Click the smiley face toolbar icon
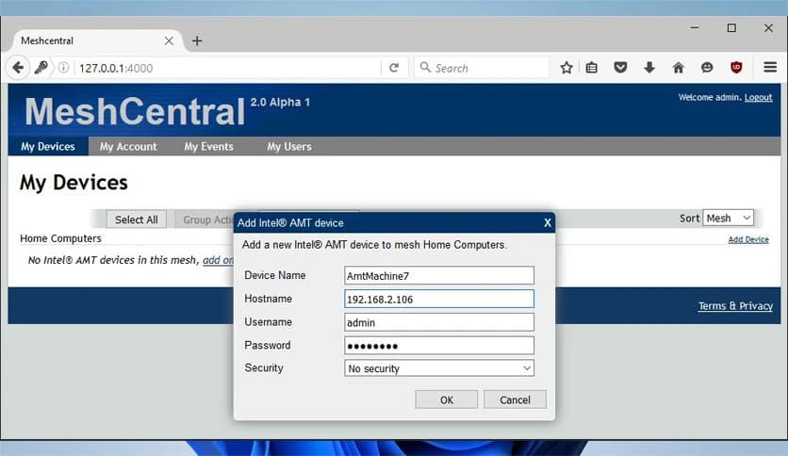Screen dimensions: 788x456 pos(707,67)
